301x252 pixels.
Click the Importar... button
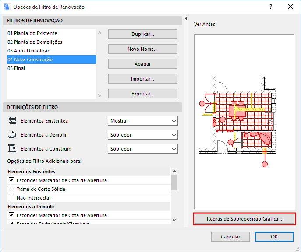[143, 79]
